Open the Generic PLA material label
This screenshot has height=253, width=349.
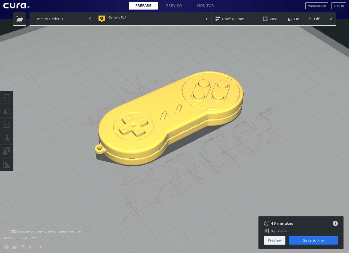(x=117, y=17)
